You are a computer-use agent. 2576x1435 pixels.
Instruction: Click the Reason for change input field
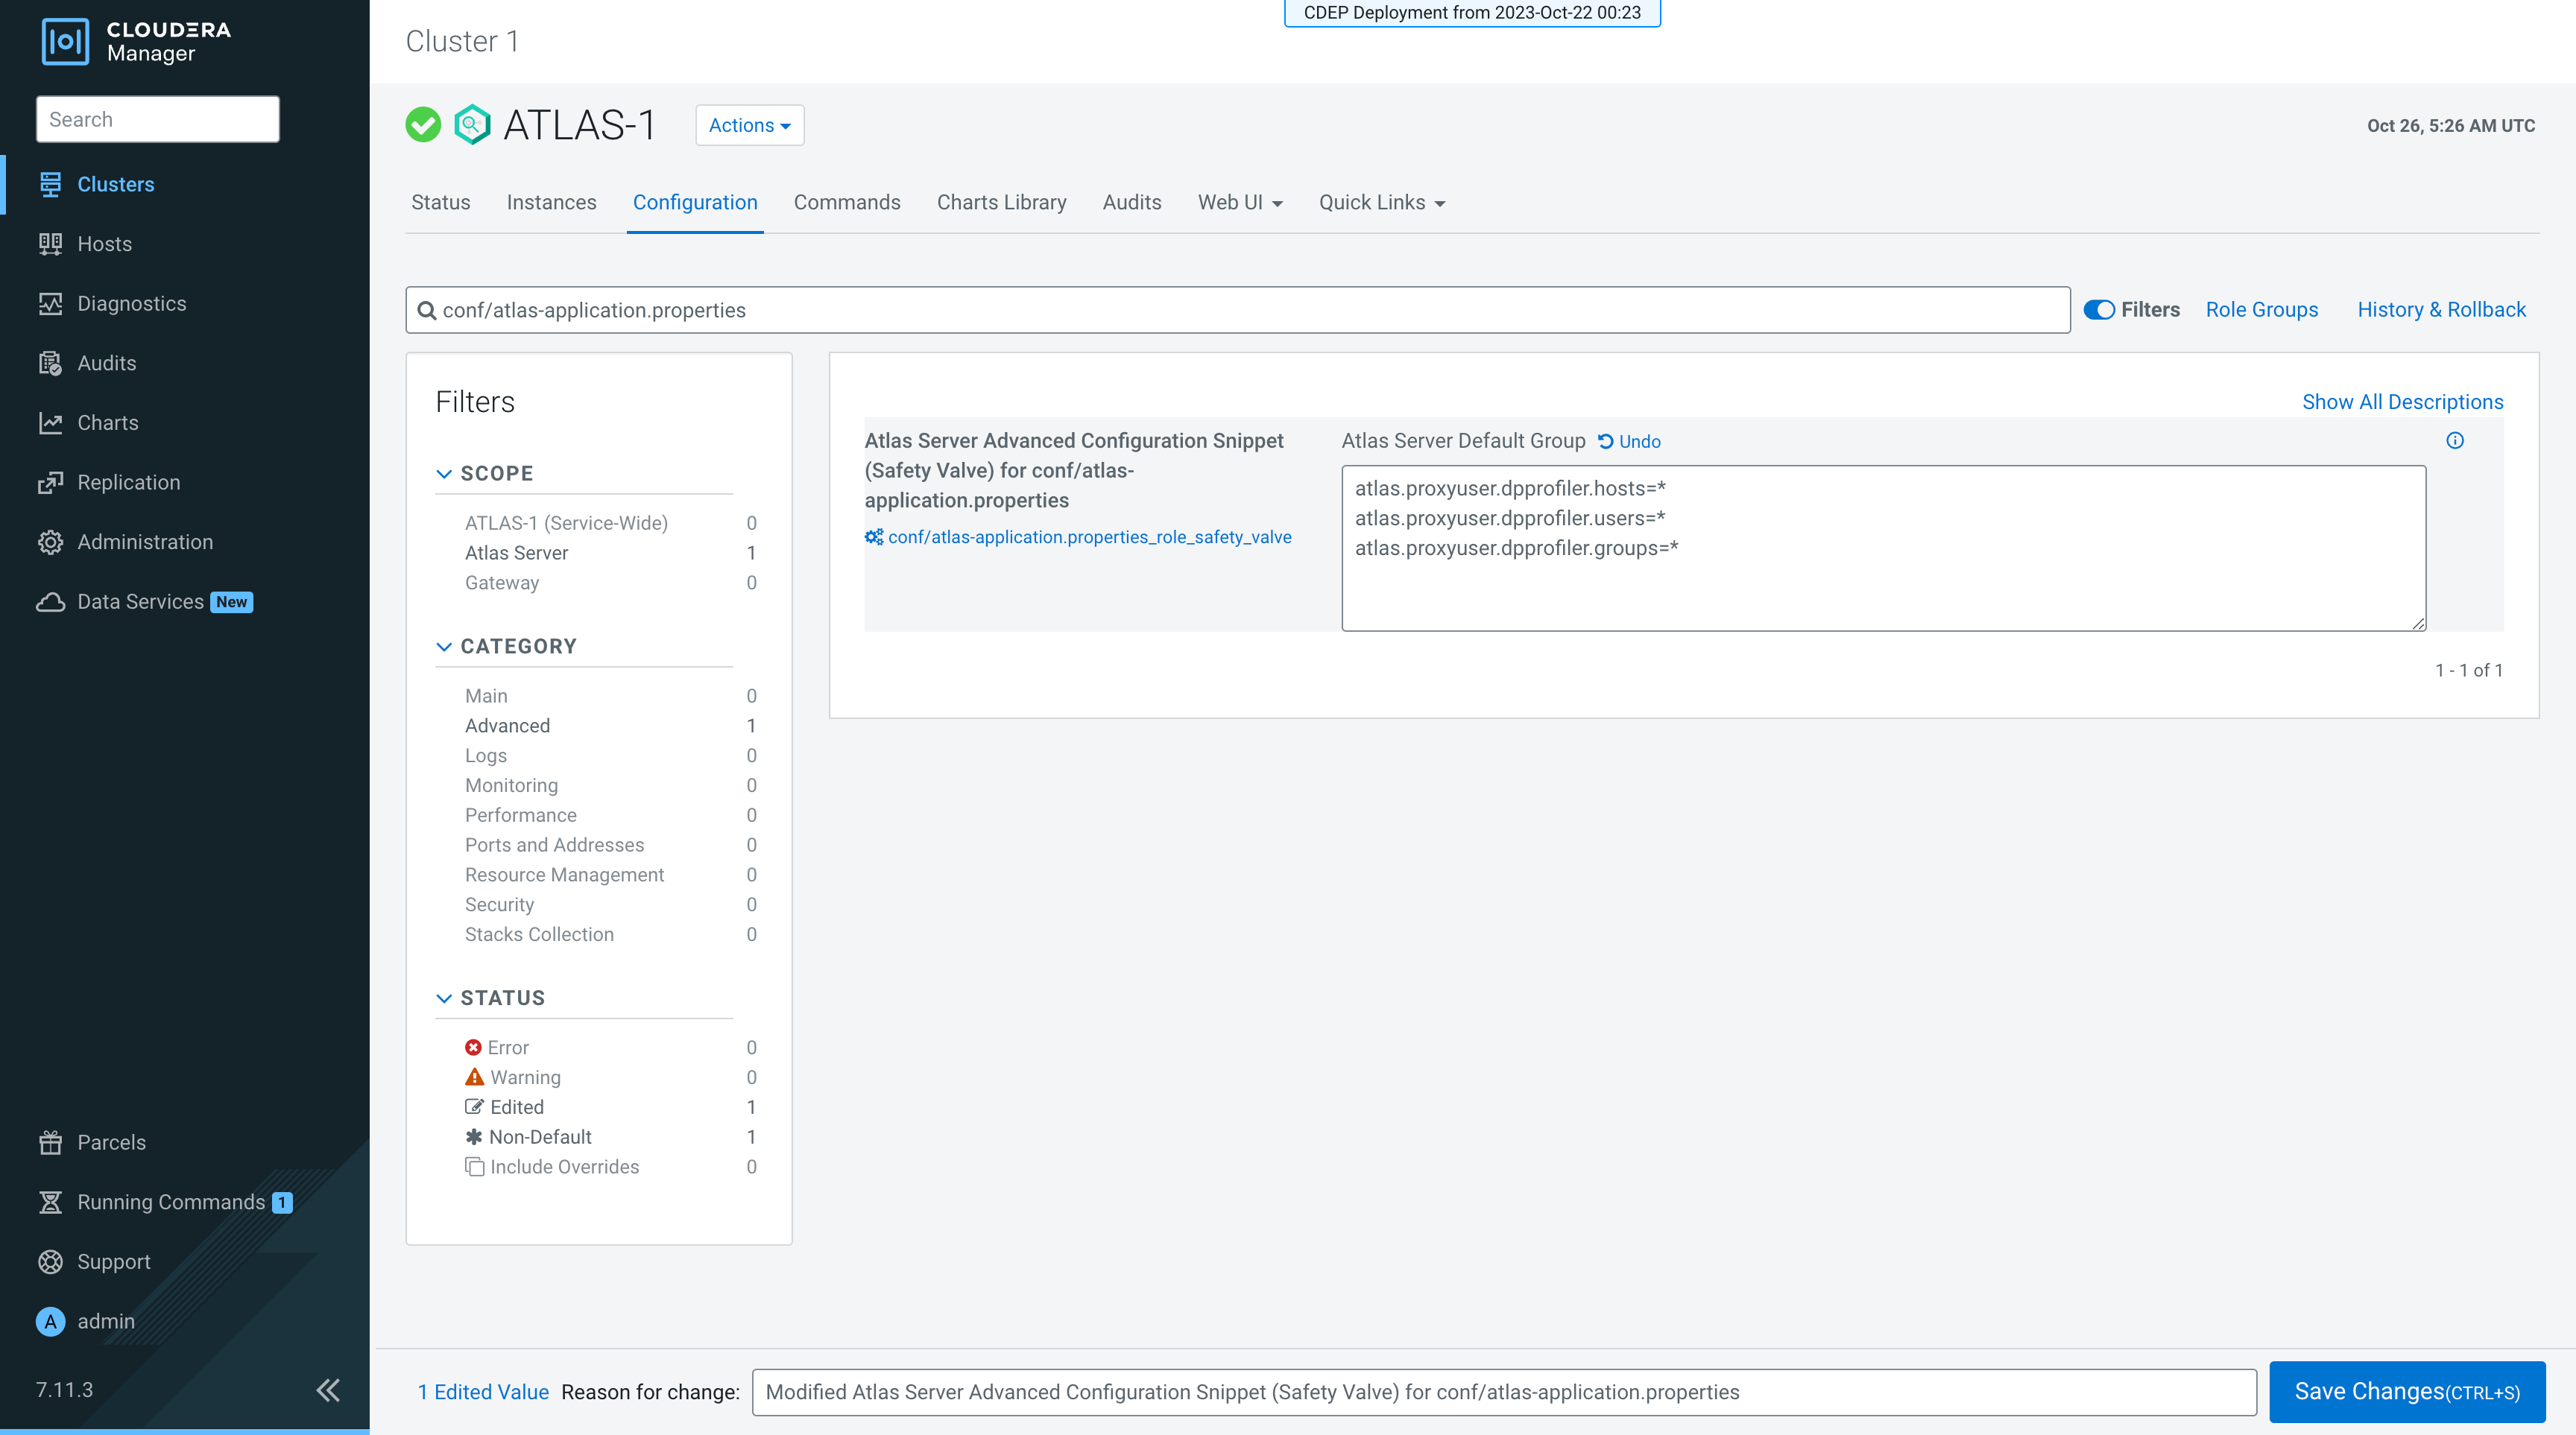click(1503, 1392)
